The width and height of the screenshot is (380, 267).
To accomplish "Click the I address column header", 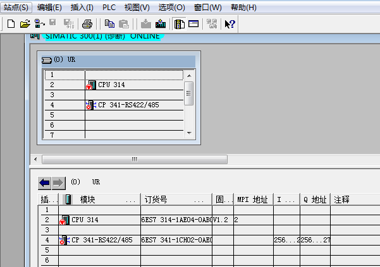I will (286, 199).
